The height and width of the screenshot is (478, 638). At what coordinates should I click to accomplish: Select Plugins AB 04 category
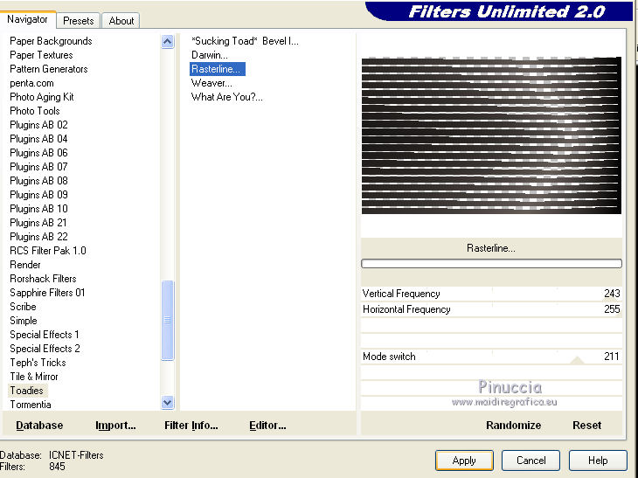(x=38, y=139)
